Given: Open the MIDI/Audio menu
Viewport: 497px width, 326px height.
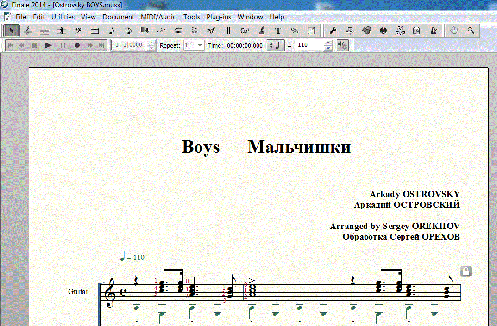Looking at the screenshot, I should tap(159, 17).
